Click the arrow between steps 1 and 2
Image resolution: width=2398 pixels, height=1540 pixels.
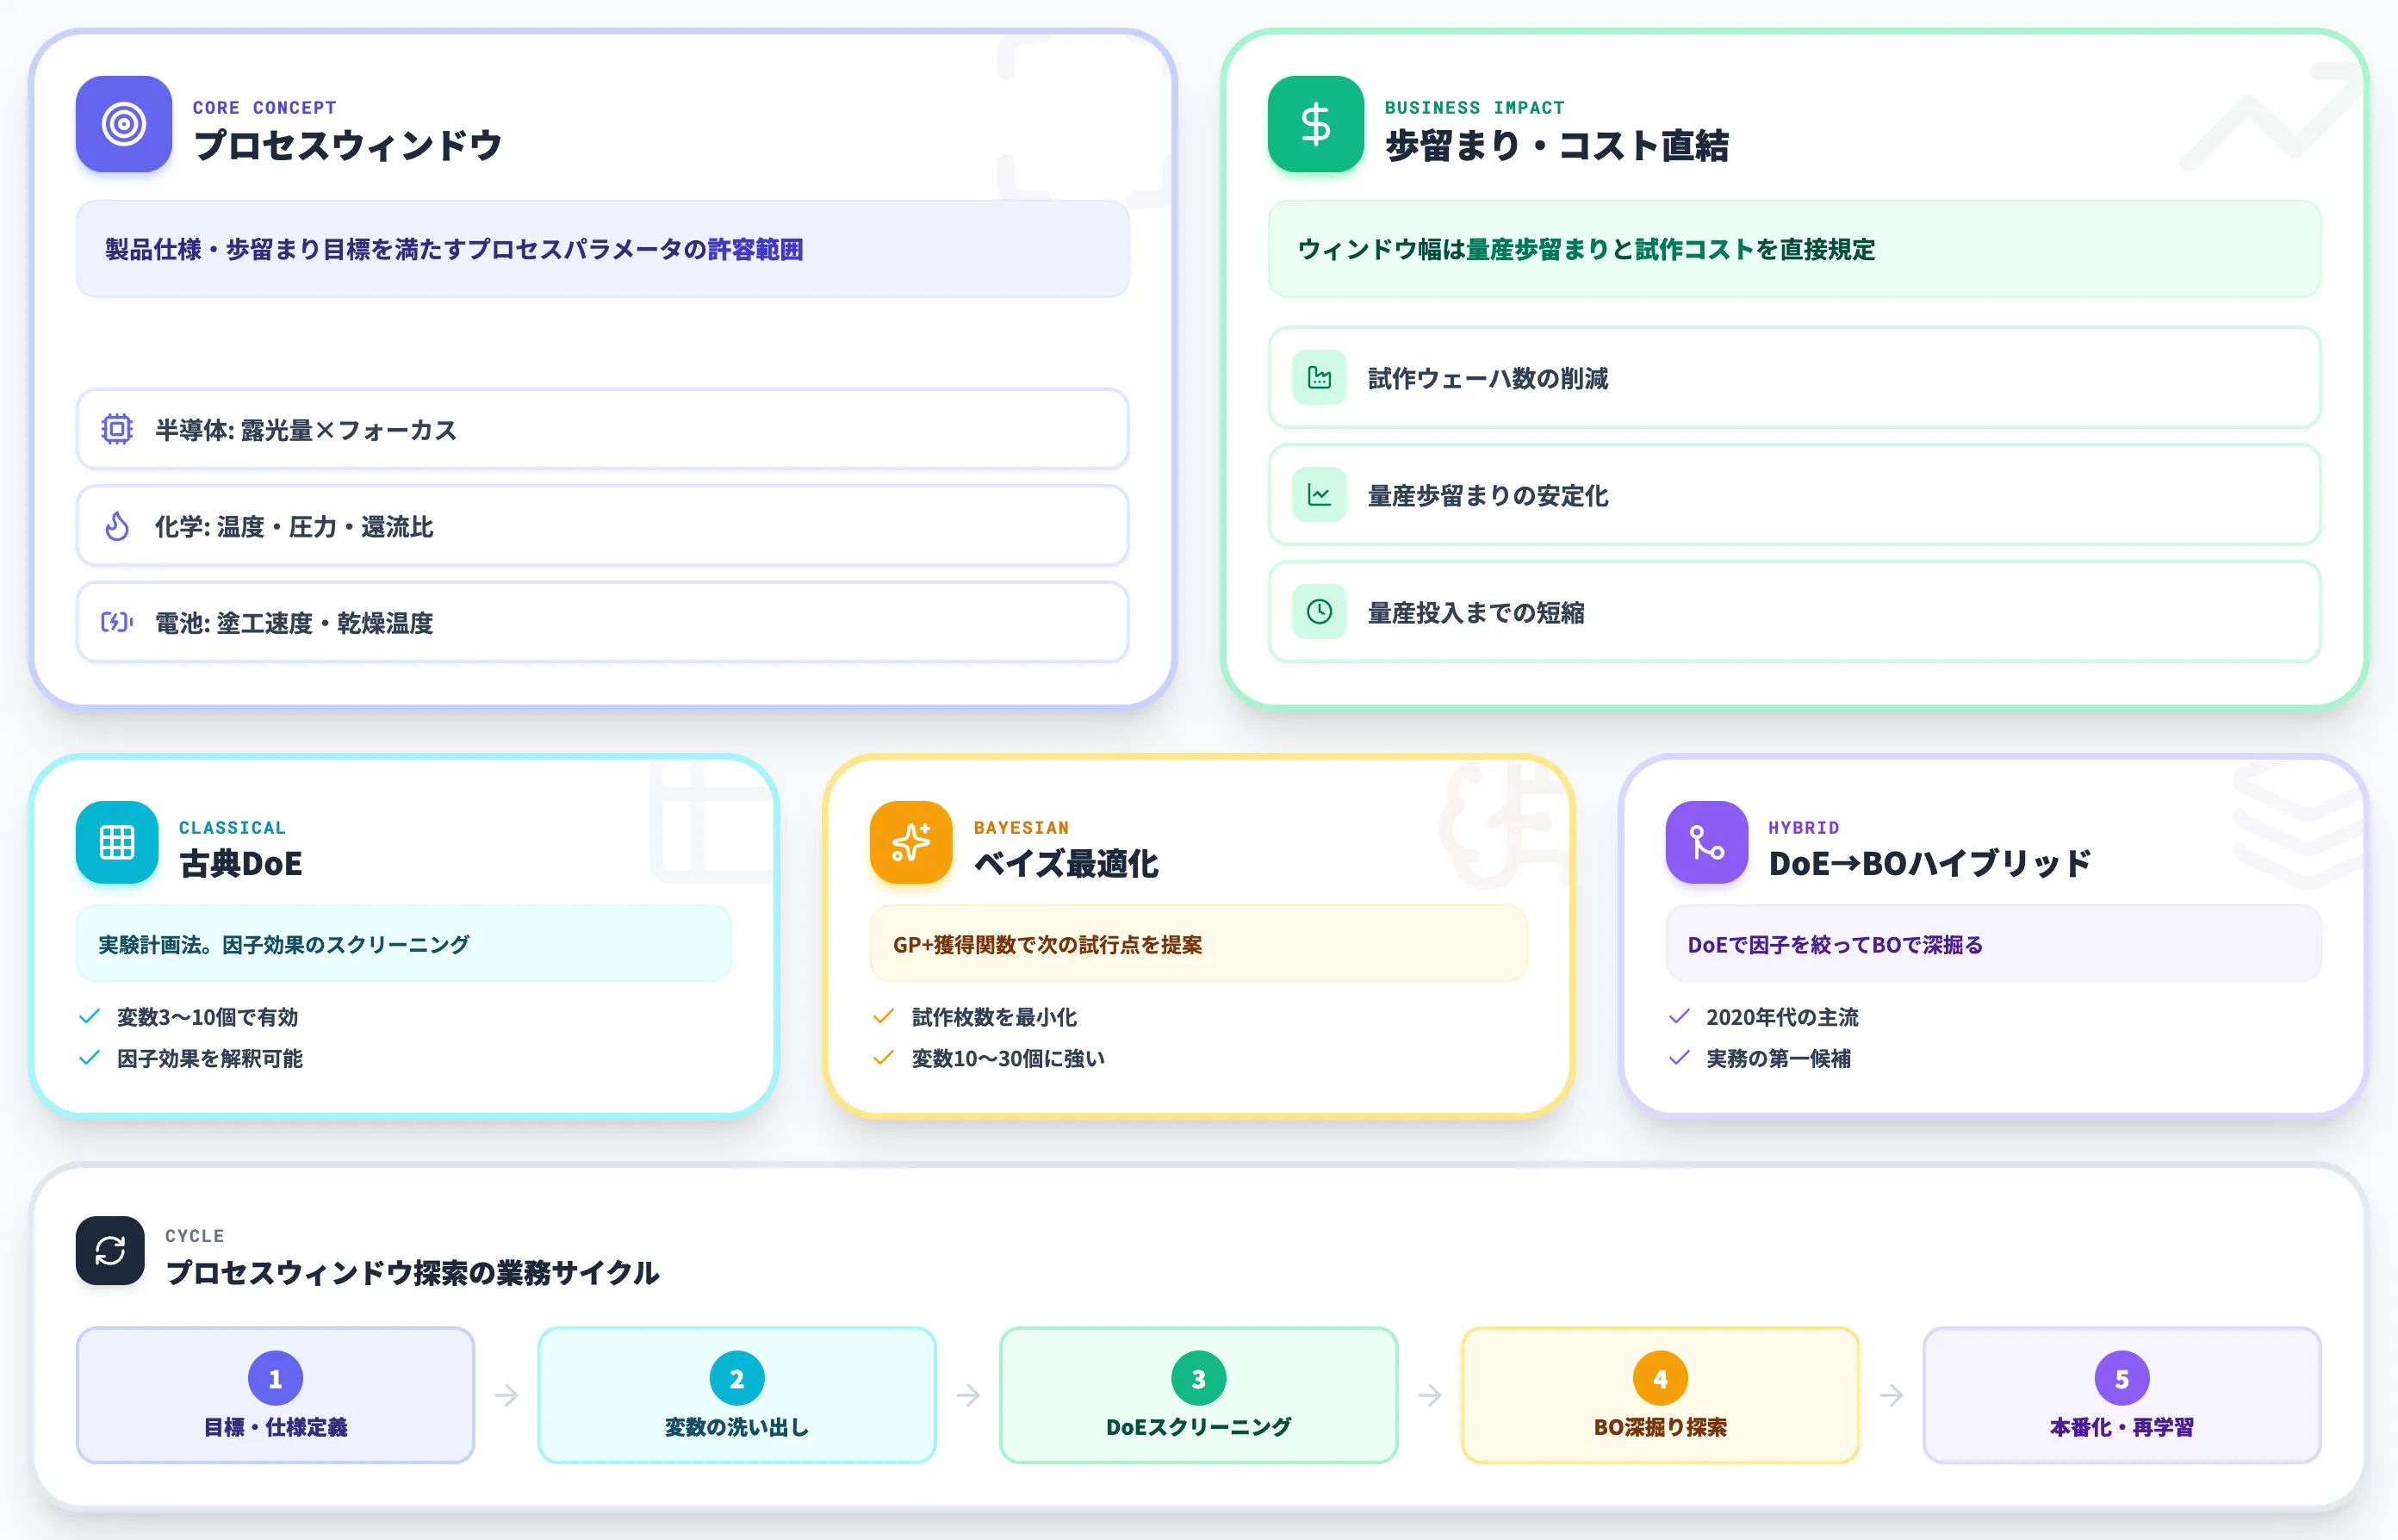(x=507, y=1394)
